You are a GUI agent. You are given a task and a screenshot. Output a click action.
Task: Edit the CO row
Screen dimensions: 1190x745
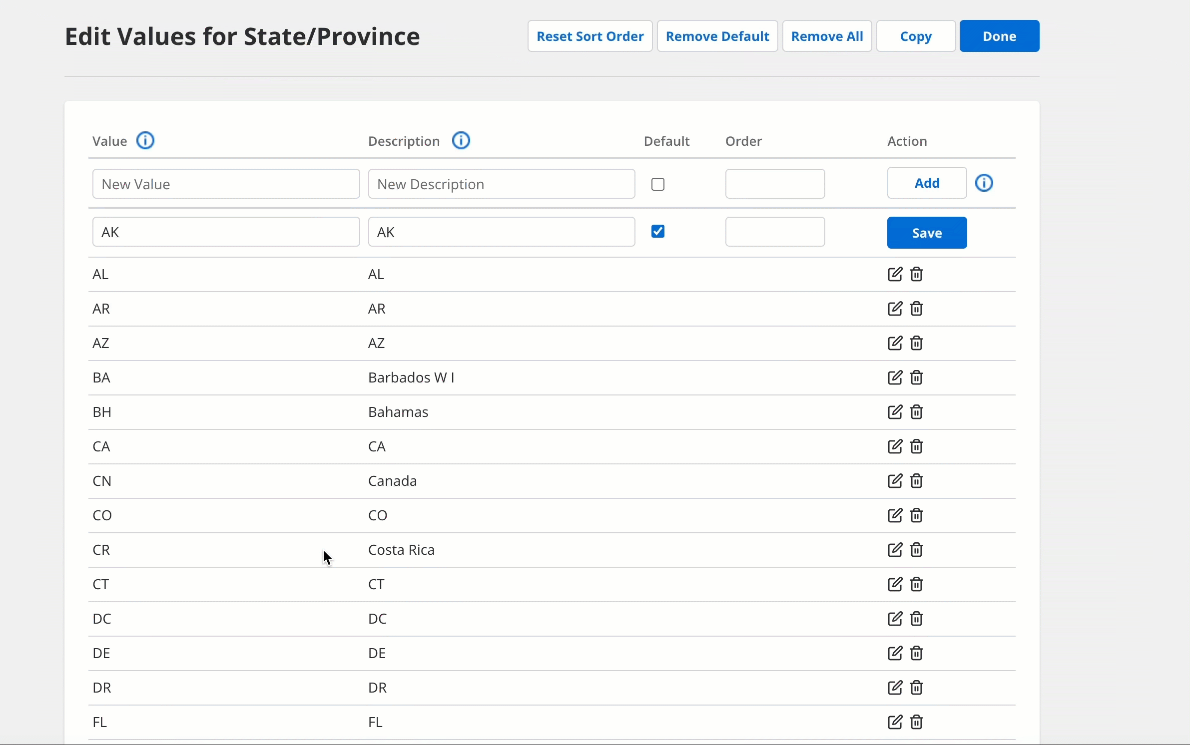pyautogui.click(x=895, y=515)
